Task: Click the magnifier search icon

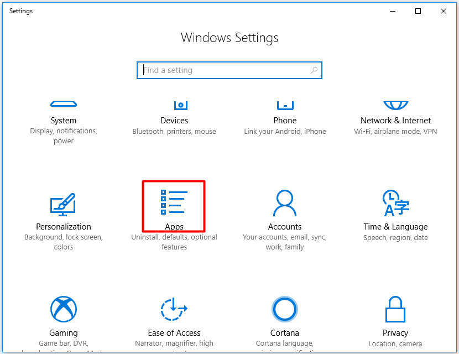Action: pos(314,70)
